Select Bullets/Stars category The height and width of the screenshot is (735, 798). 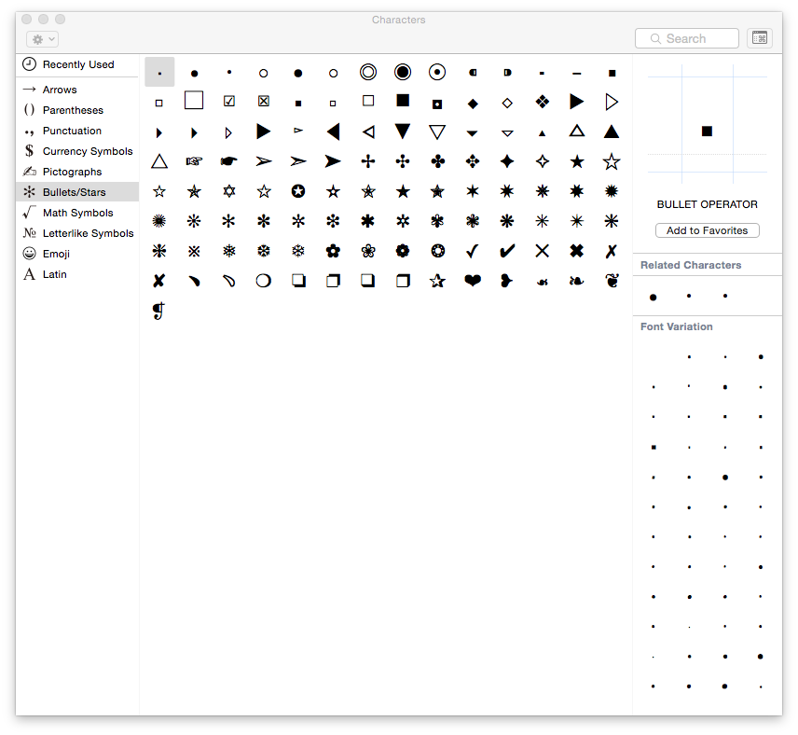click(x=77, y=192)
